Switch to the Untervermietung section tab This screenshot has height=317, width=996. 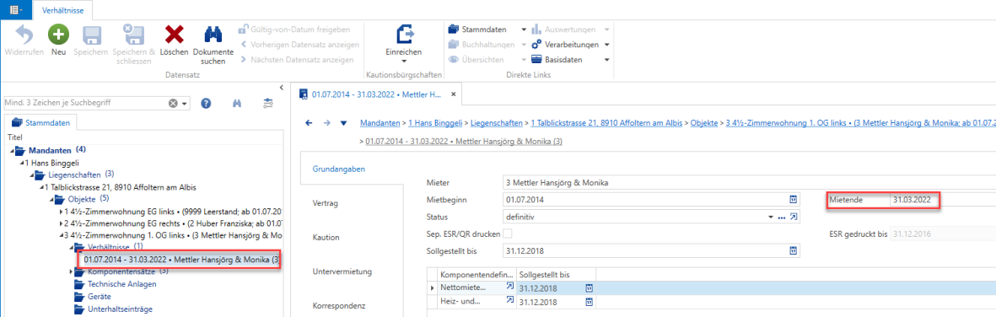(342, 272)
